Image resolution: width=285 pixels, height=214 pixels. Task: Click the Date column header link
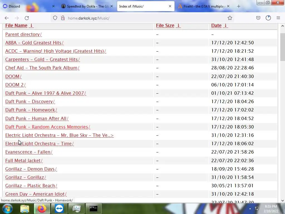[x=216, y=25]
